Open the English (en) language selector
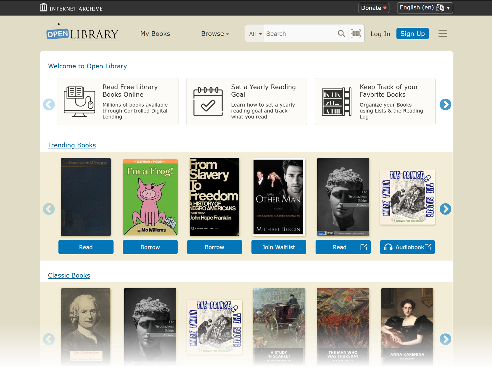 pyautogui.click(x=425, y=8)
